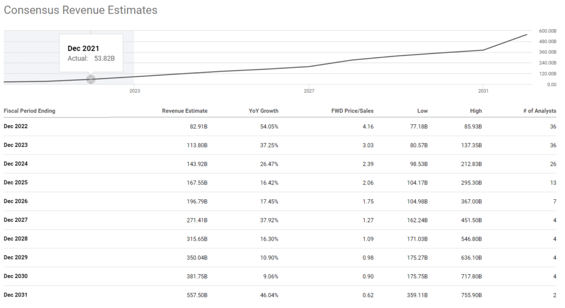Sort by YoY Growth column header

coord(263,111)
